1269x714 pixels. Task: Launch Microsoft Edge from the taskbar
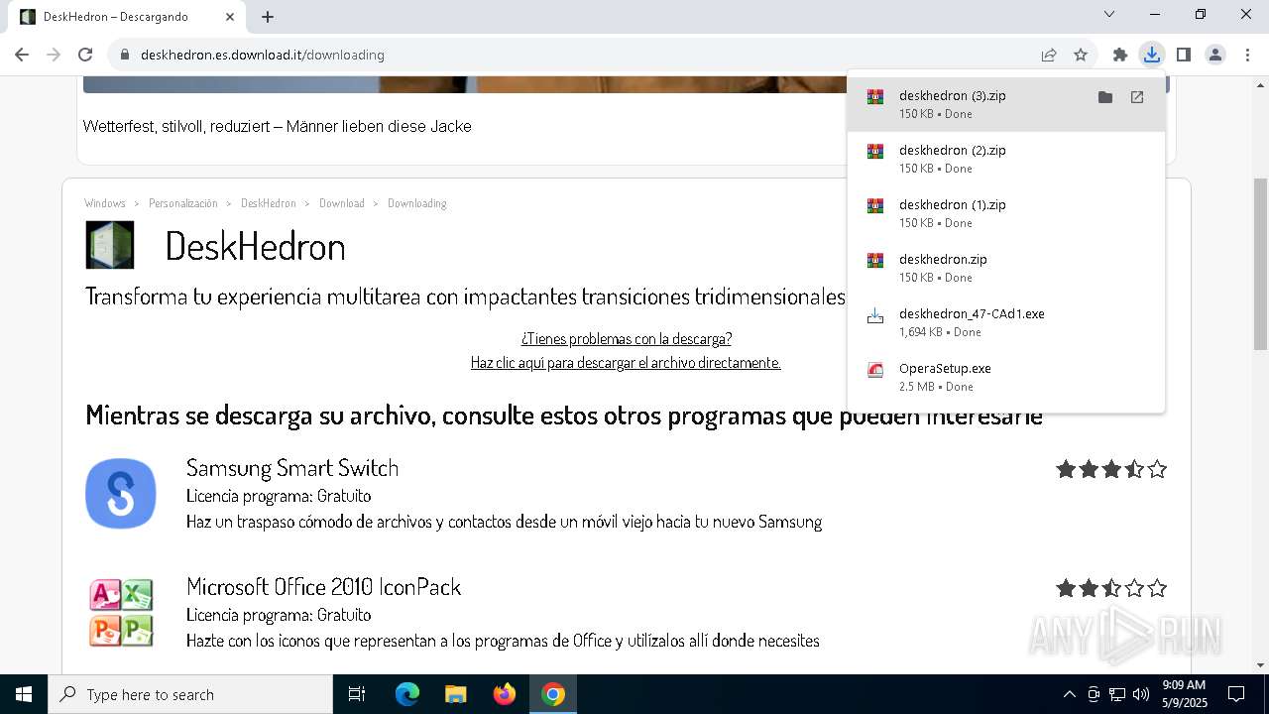407,694
